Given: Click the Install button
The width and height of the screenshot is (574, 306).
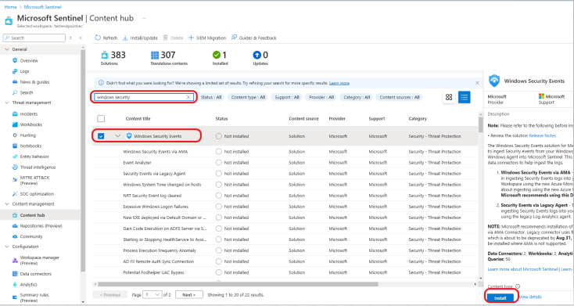Looking at the screenshot, I should coord(500,297).
